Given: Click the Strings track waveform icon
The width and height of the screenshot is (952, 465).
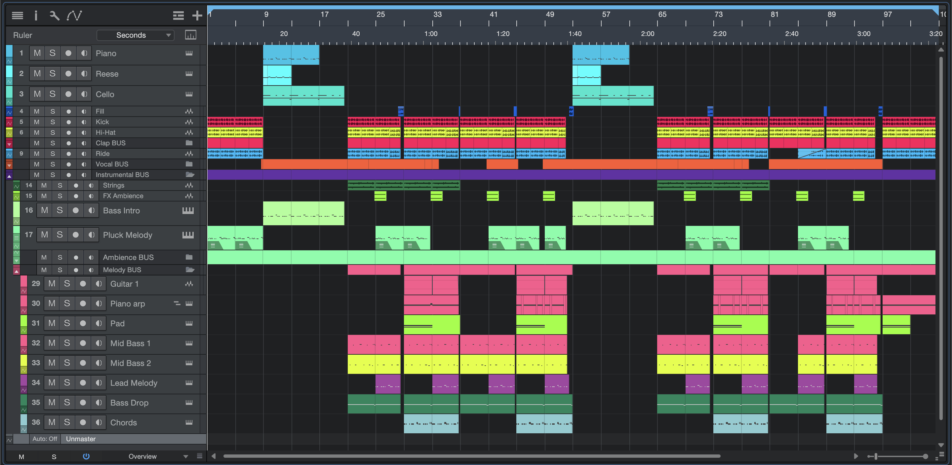Looking at the screenshot, I should click(x=189, y=185).
